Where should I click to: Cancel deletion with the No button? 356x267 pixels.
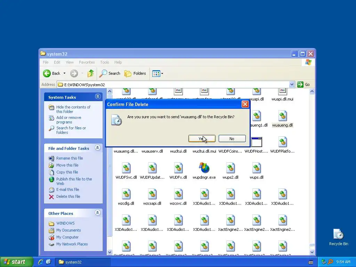pos(232,138)
